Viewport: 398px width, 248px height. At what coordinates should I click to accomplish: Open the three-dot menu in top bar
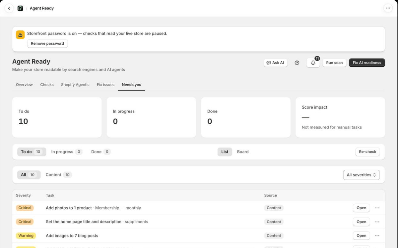tap(388, 8)
